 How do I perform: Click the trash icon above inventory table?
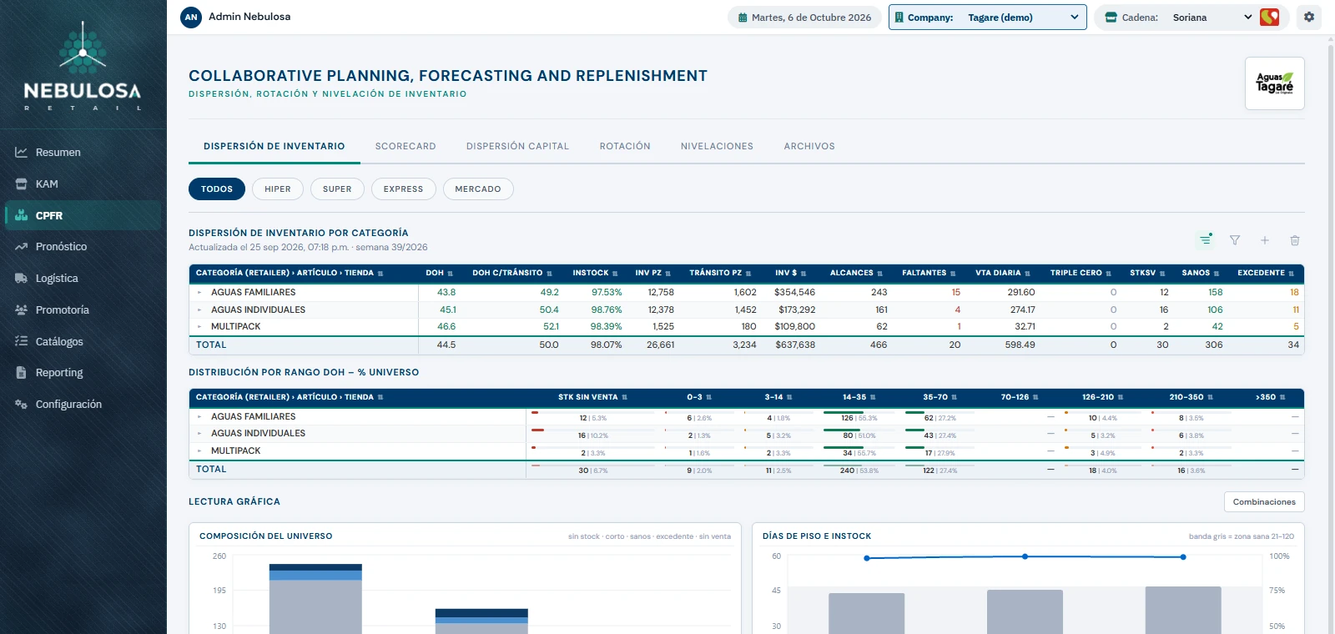tap(1295, 240)
